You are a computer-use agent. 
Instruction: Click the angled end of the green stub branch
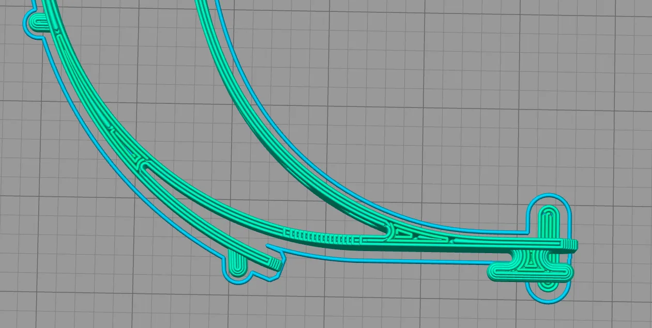click(276, 264)
